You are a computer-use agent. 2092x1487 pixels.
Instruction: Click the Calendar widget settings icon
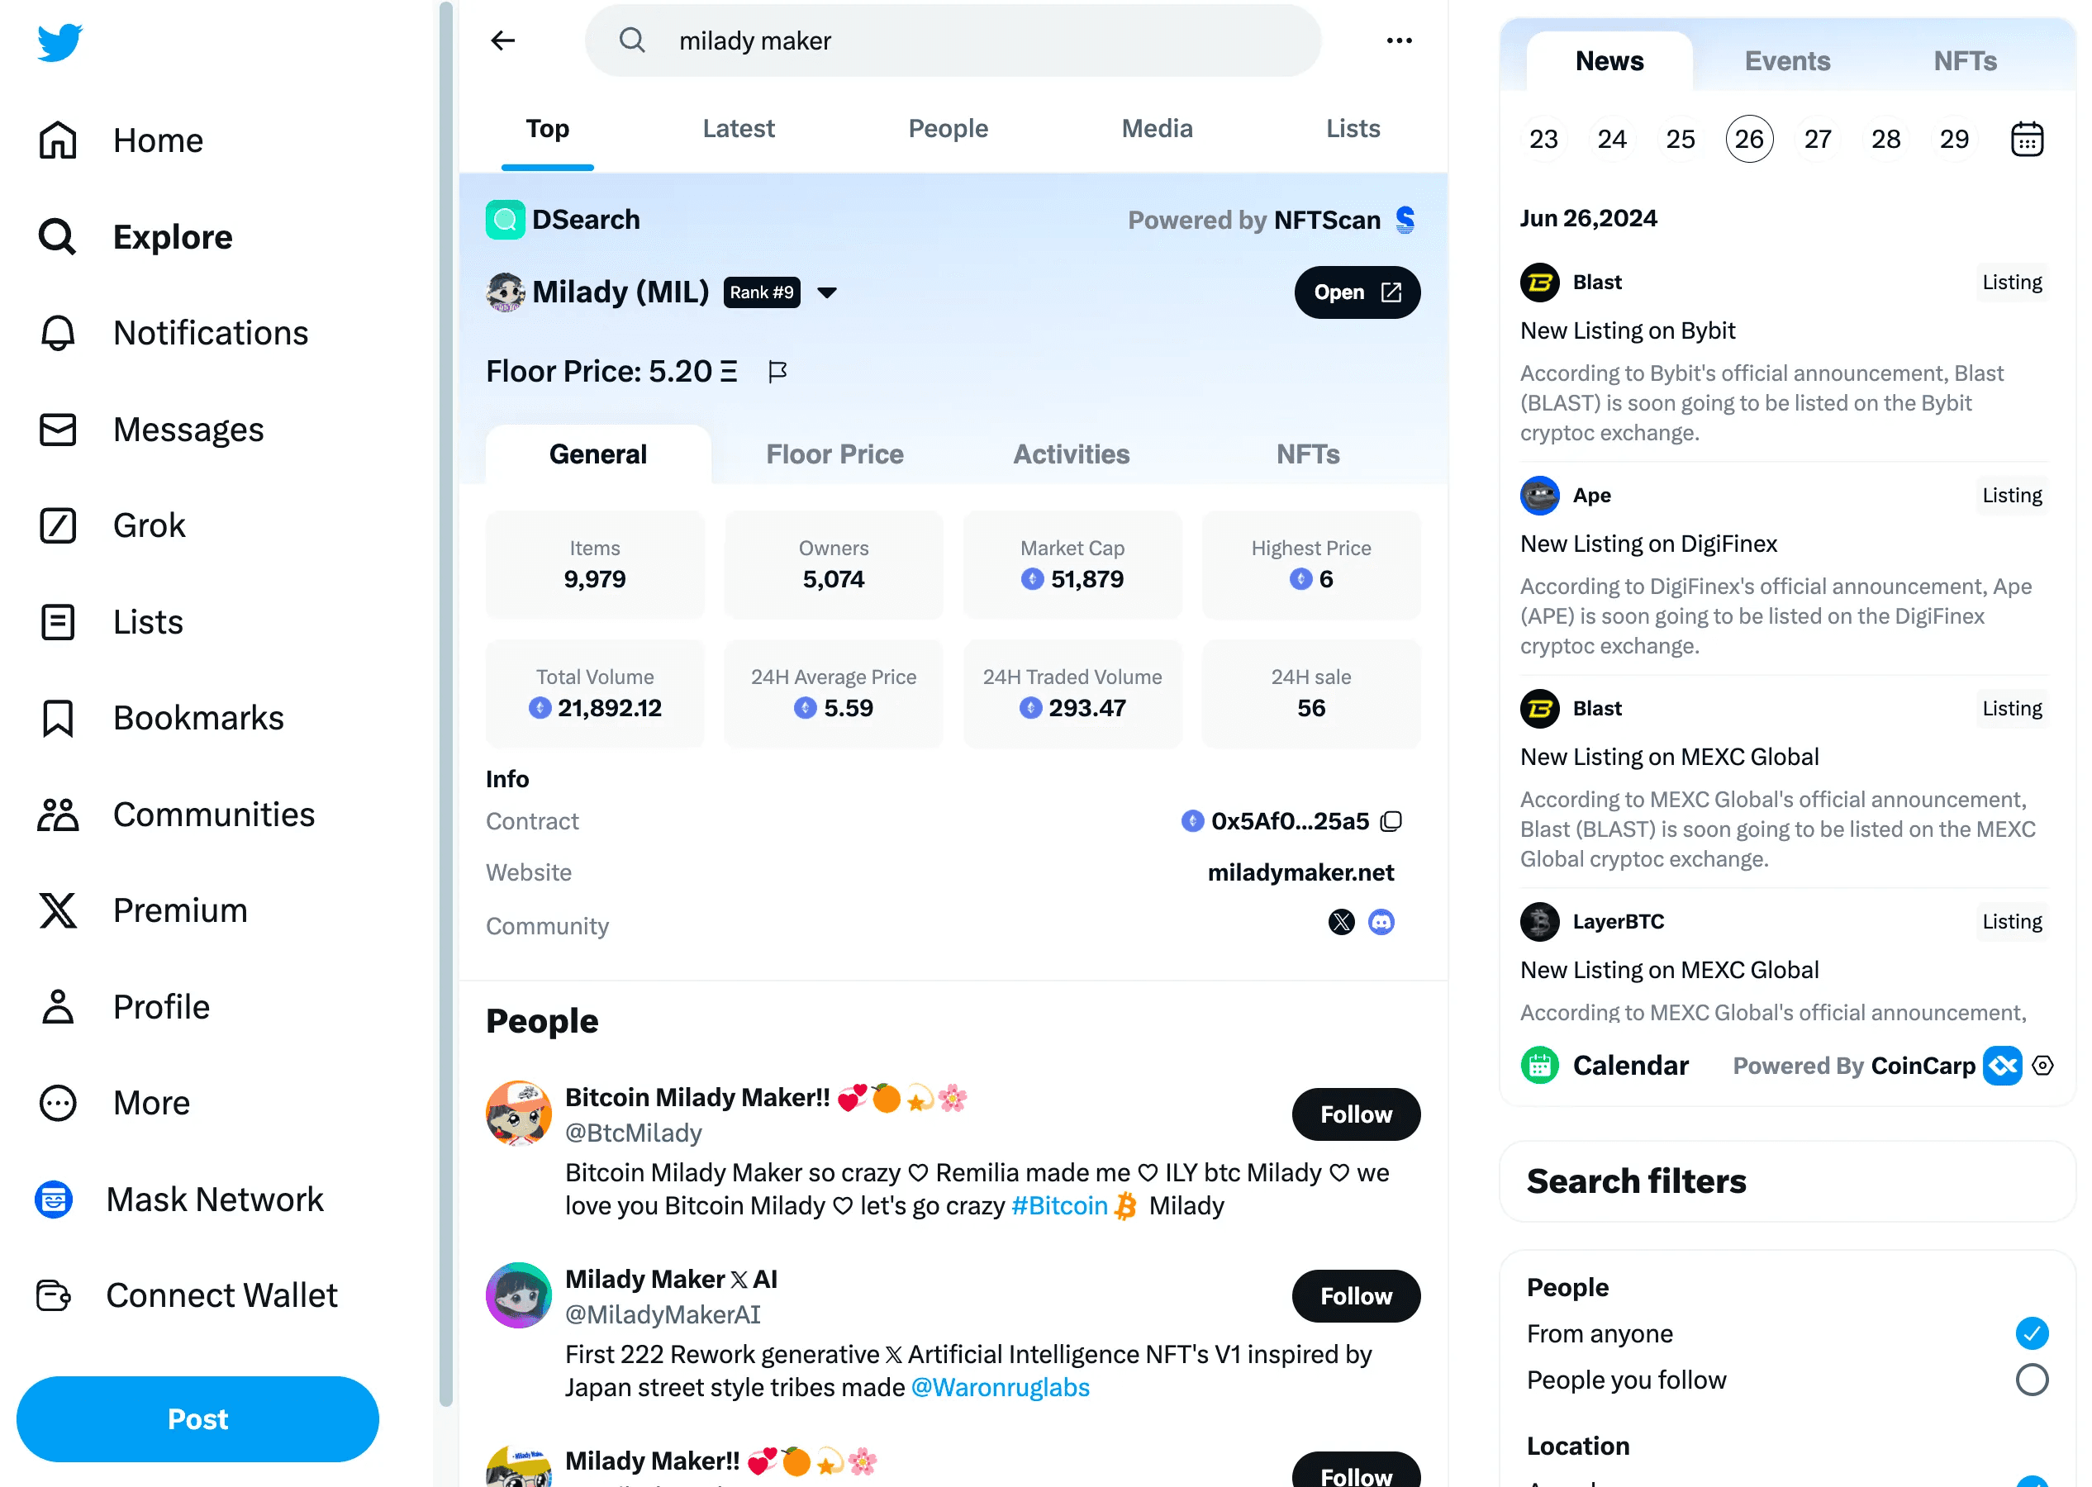tap(2042, 1066)
